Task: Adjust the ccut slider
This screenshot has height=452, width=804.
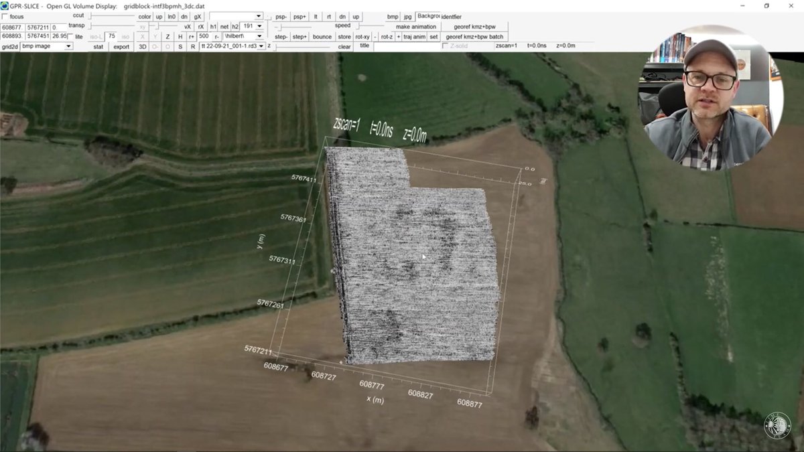Action: coord(112,15)
